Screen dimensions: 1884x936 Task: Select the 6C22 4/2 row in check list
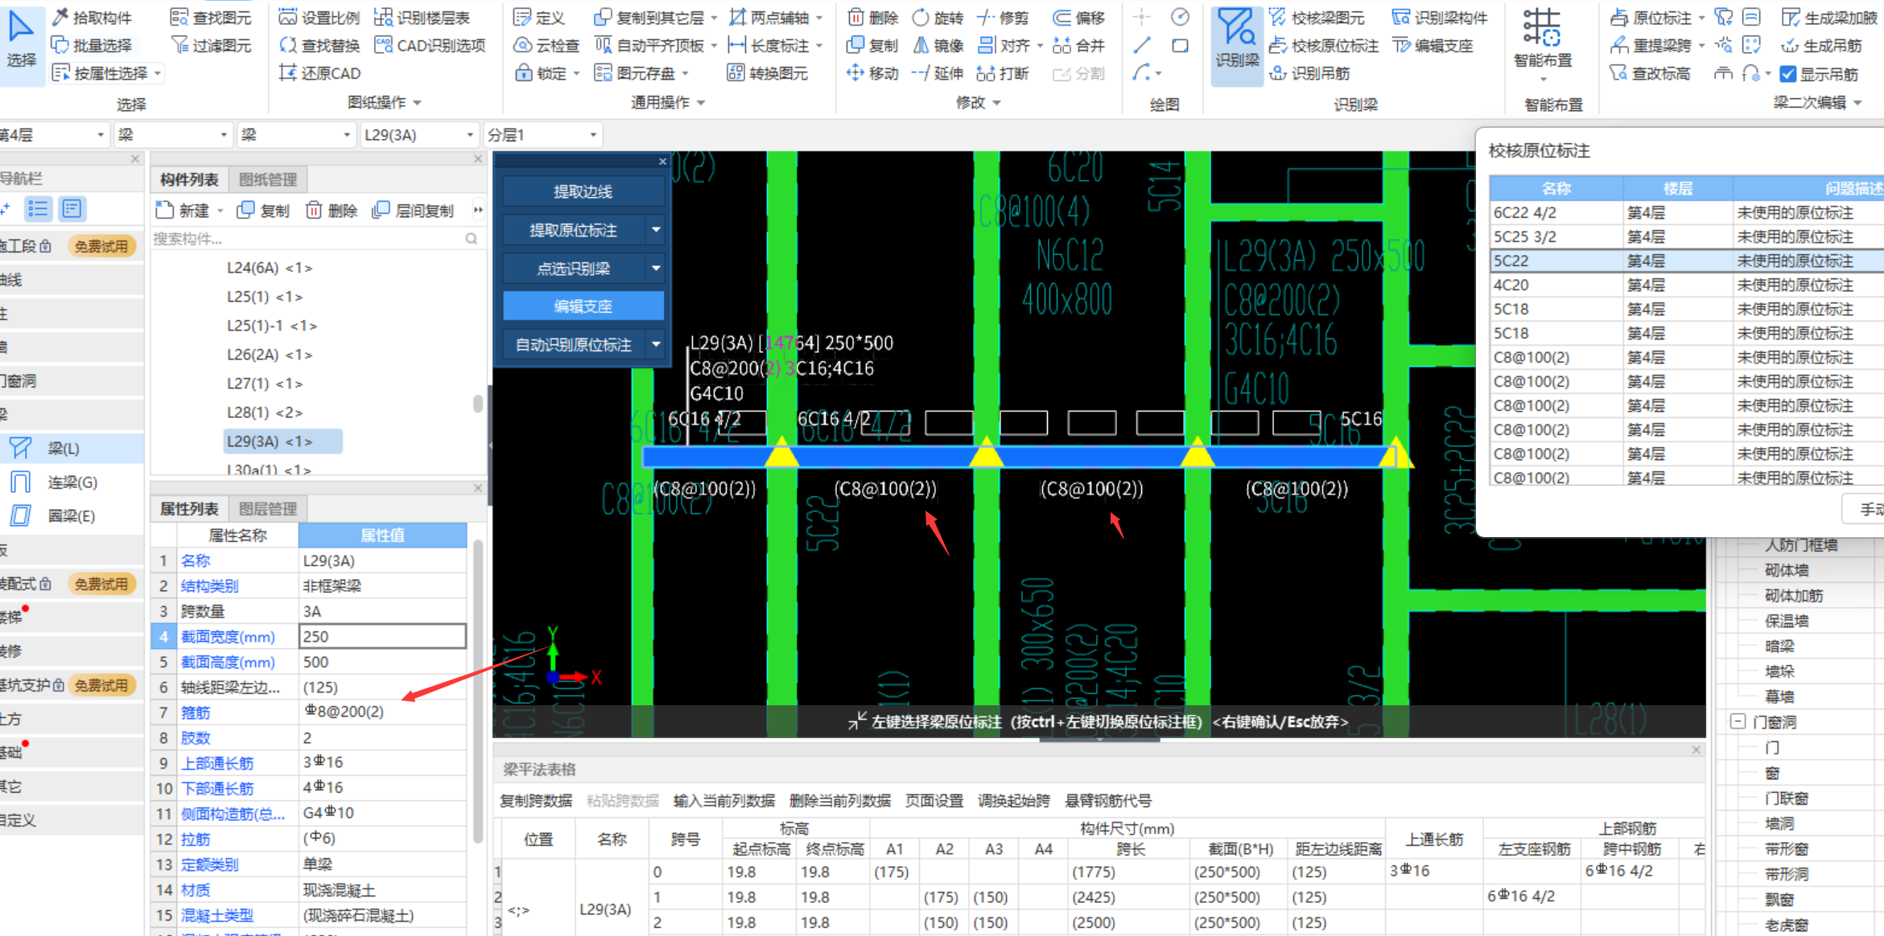(x=1687, y=212)
